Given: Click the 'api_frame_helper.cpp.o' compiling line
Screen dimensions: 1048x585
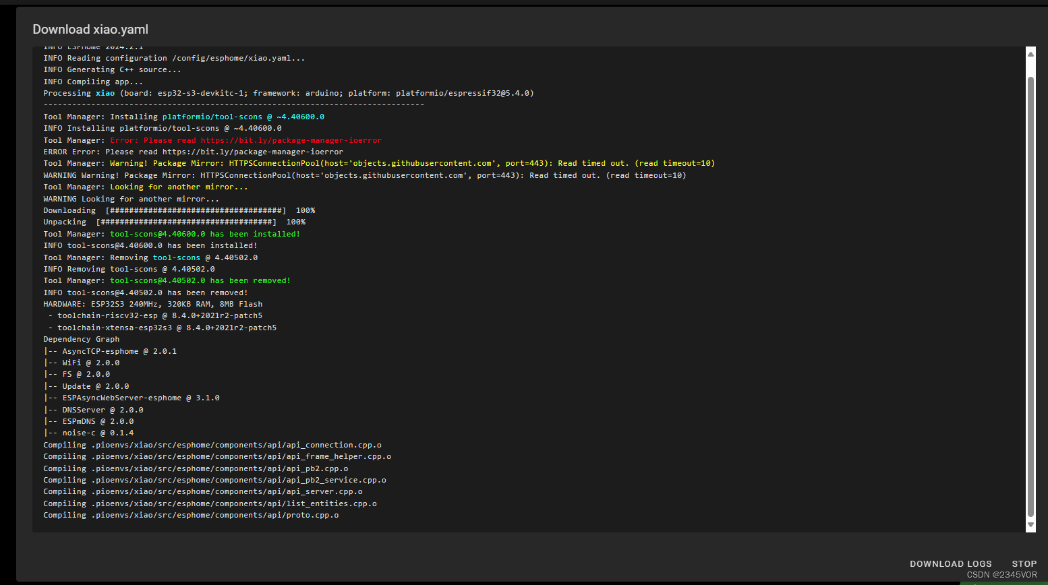Looking at the screenshot, I should (x=217, y=457).
